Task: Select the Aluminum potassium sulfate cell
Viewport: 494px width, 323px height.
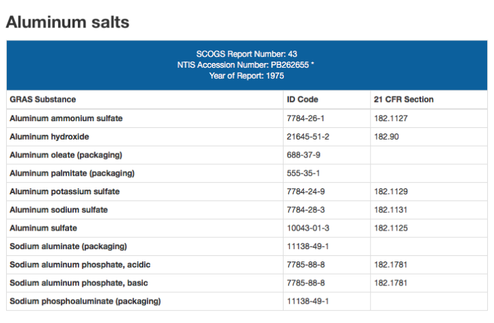Action: (x=65, y=192)
